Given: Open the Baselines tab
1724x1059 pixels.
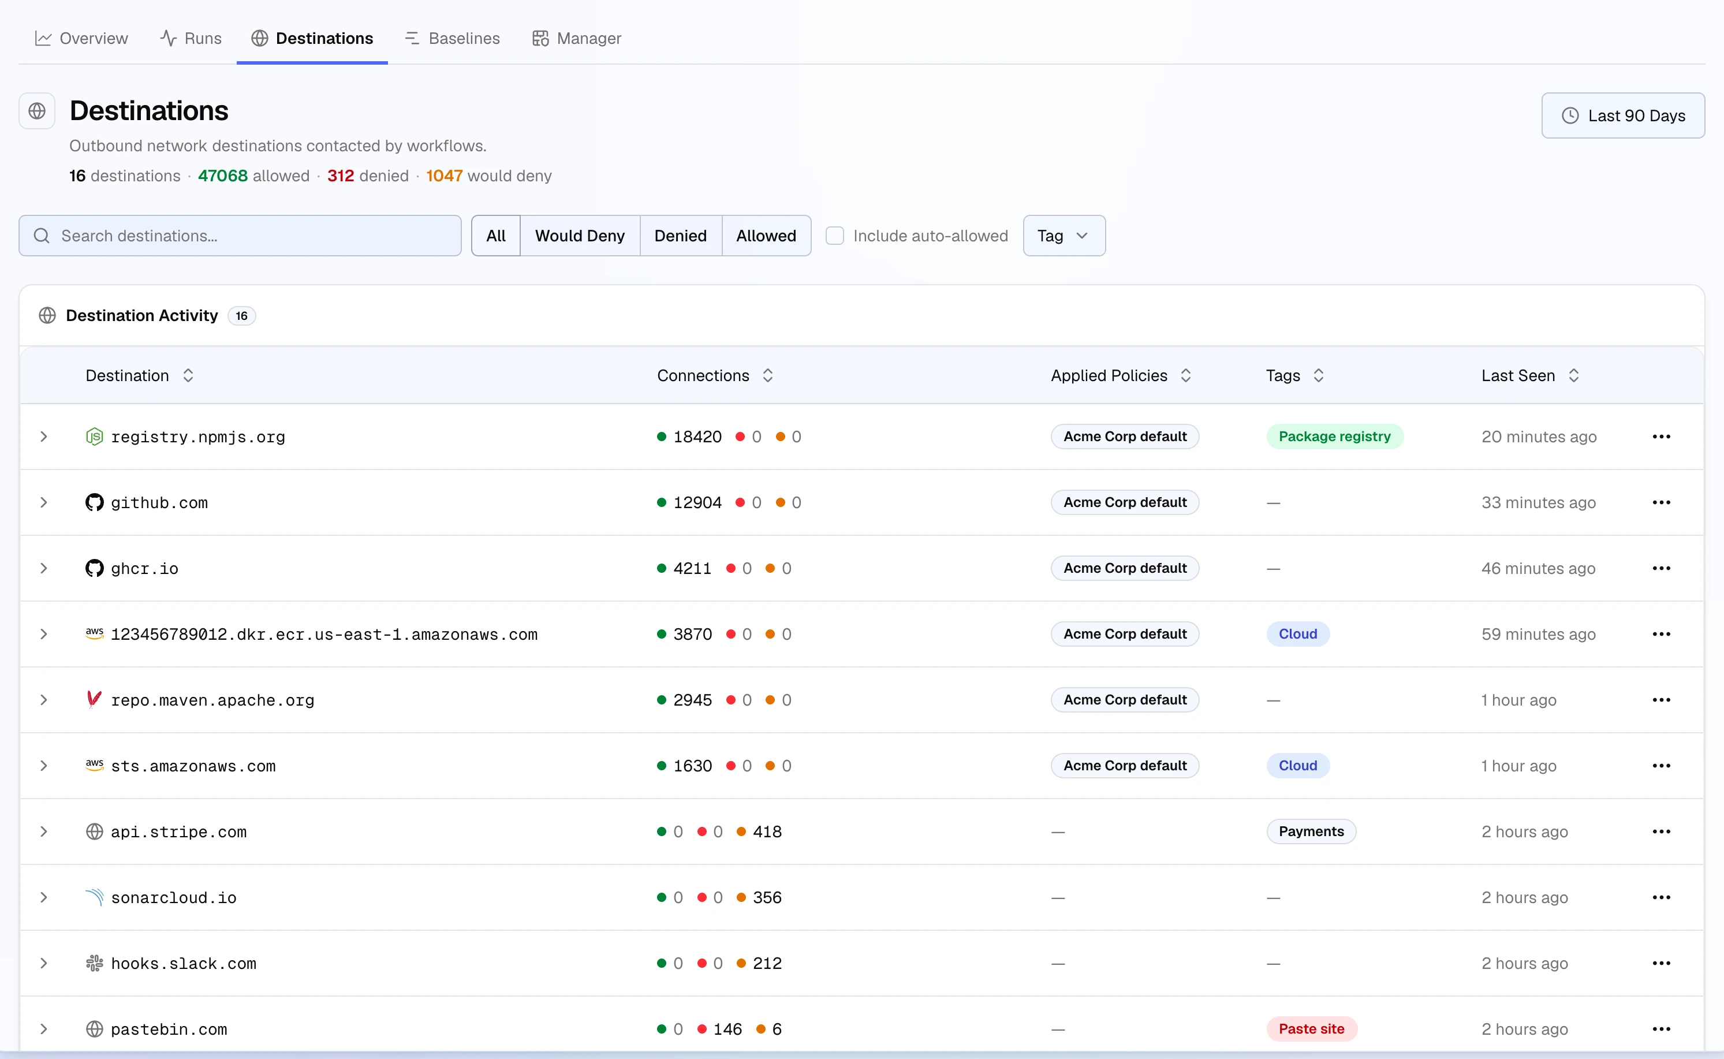Looking at the screenshot, I should click(452, 39).
